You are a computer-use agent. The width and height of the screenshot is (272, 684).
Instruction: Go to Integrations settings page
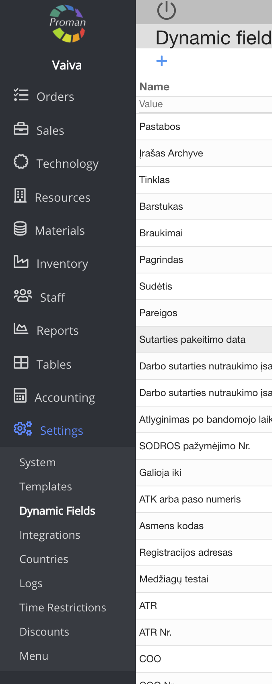pyautogui.click(x=49, y=535)
